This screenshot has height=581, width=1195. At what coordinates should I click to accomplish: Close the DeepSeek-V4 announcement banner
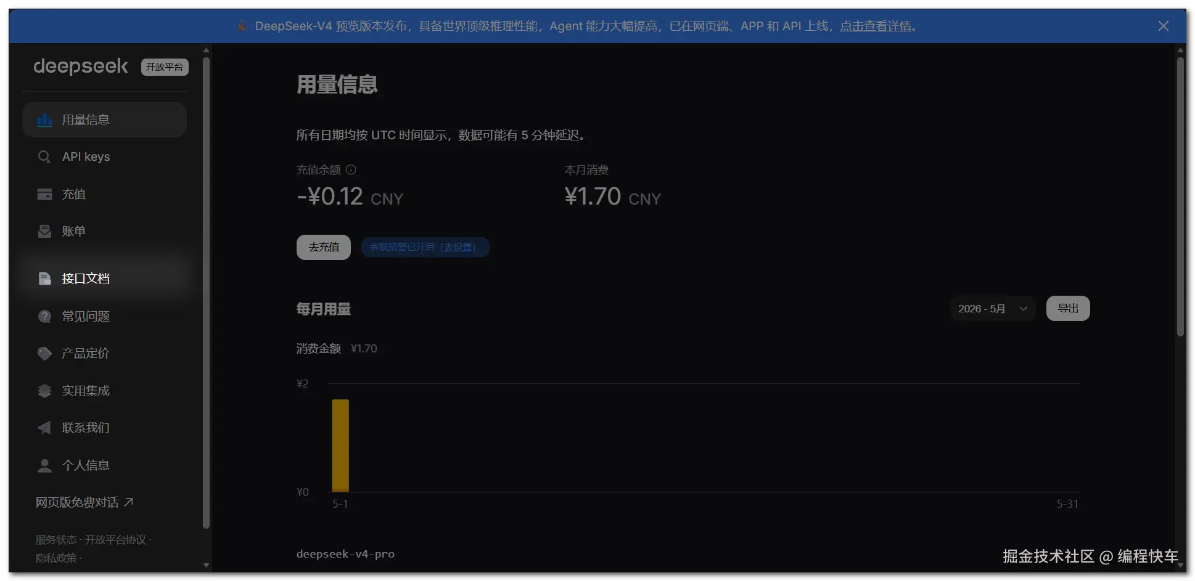click(1163, 26)
